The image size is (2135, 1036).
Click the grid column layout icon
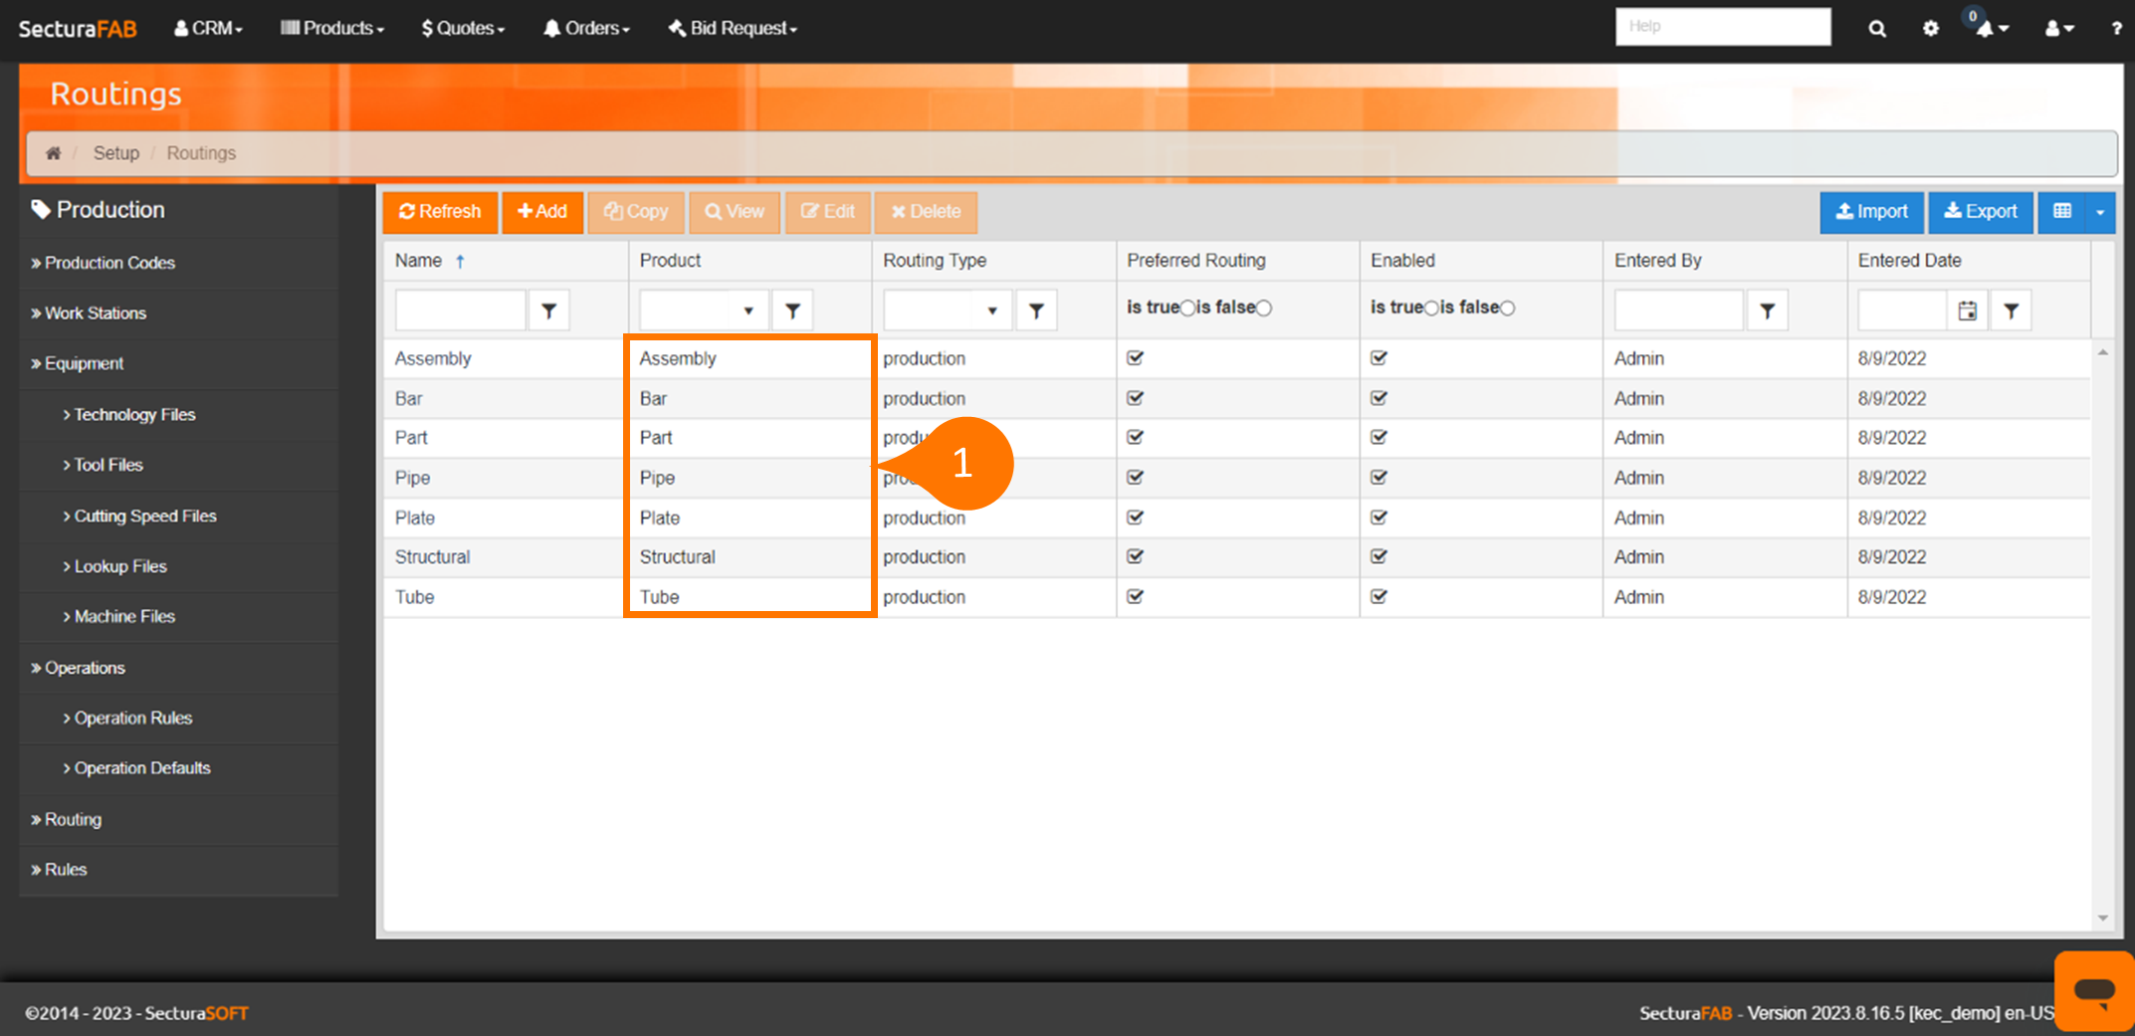2062,212
